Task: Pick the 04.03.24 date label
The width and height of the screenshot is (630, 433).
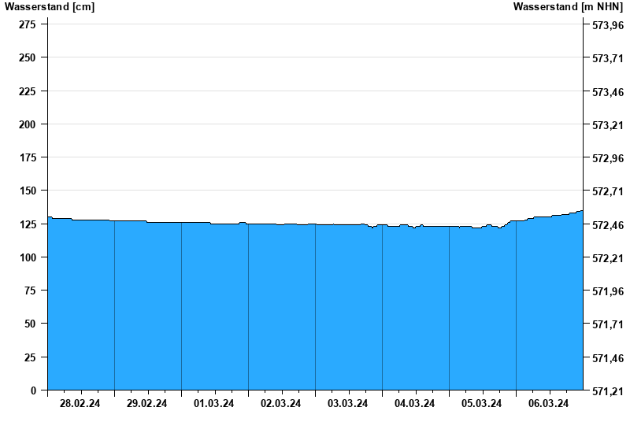Action: pyautogui.click(x=415, y=404)
